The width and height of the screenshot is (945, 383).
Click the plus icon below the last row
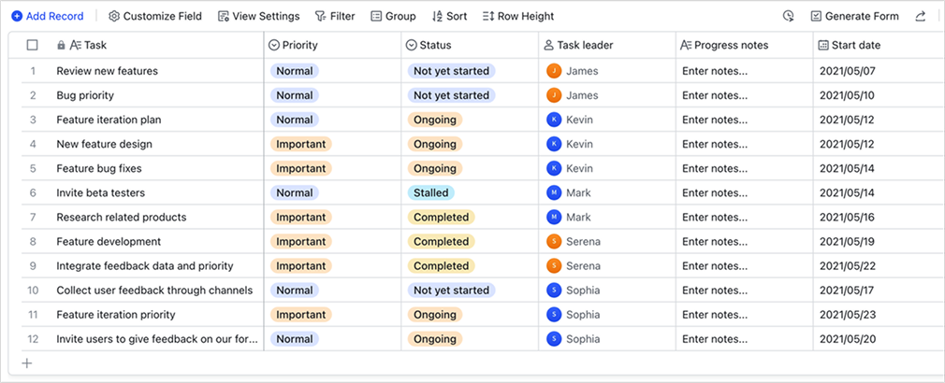[x=27, y=363]
